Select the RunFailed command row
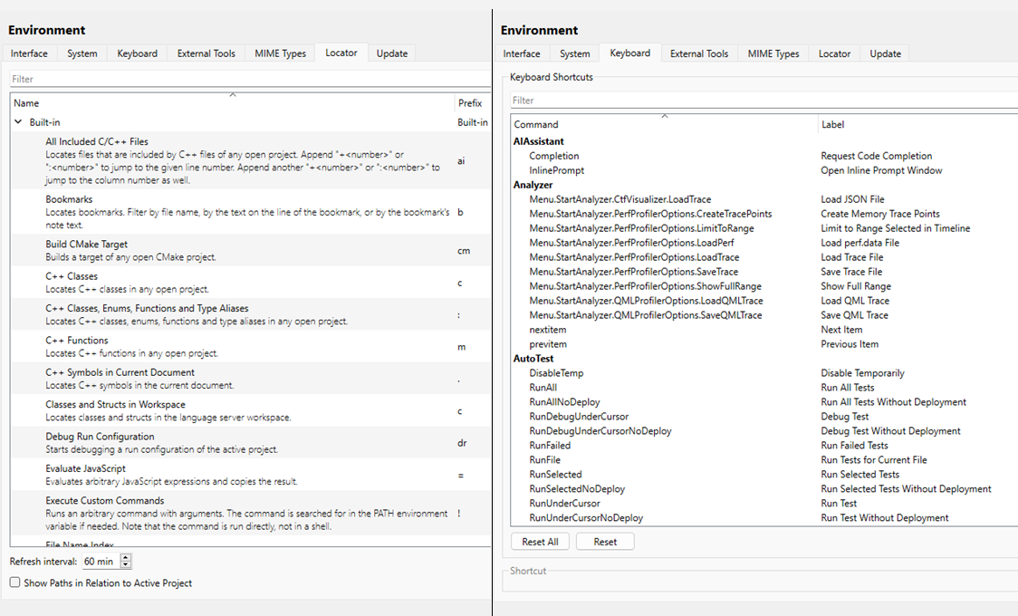 (551, 446)
